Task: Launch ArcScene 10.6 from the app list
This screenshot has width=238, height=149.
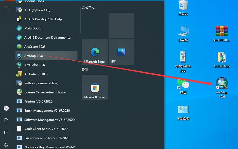Action: tap(46, 46)
